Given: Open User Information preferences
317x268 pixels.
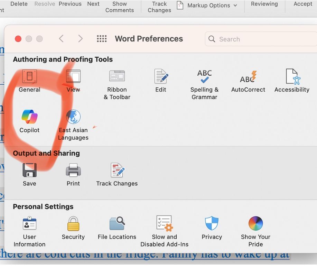Looking at the screenshot, I should [29, 232].
